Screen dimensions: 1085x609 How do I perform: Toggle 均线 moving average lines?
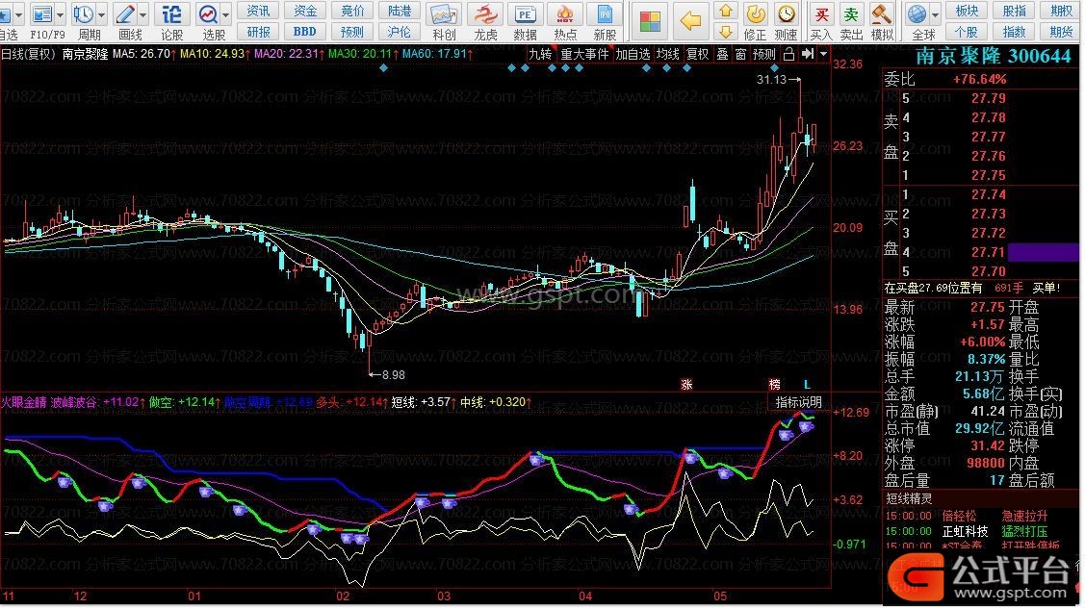click(668, 54)
